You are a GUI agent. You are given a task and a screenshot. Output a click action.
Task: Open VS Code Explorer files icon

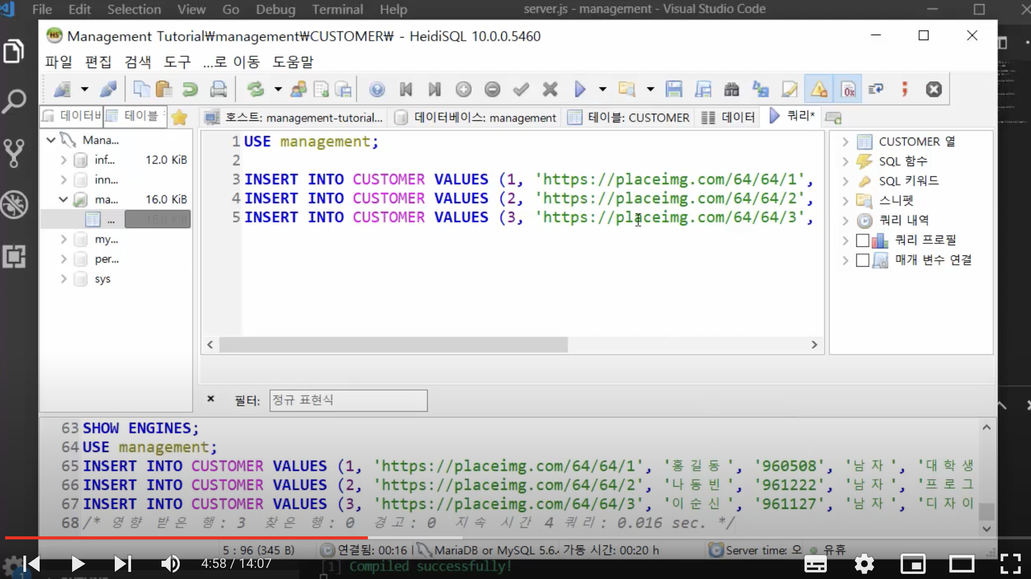click(14, 51)
